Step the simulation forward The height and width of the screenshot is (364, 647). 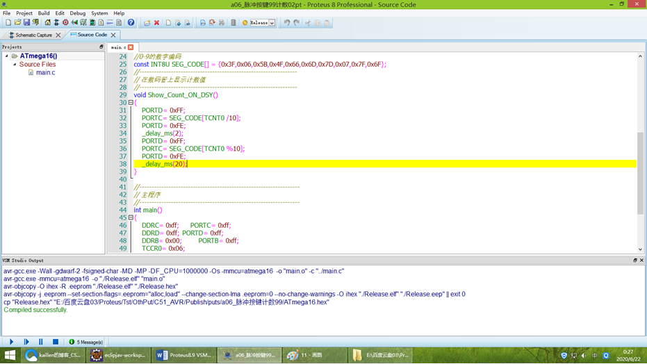tap(26, 342)
